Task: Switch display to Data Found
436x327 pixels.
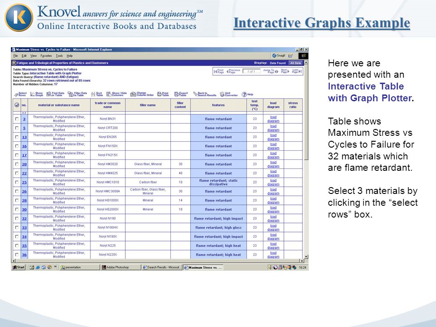Action: (277, 63)
